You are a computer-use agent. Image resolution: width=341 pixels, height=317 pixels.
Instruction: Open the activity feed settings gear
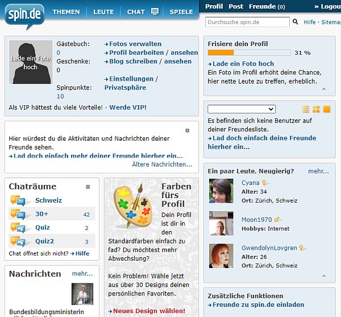pyautogui.click(x=188, y=130)
